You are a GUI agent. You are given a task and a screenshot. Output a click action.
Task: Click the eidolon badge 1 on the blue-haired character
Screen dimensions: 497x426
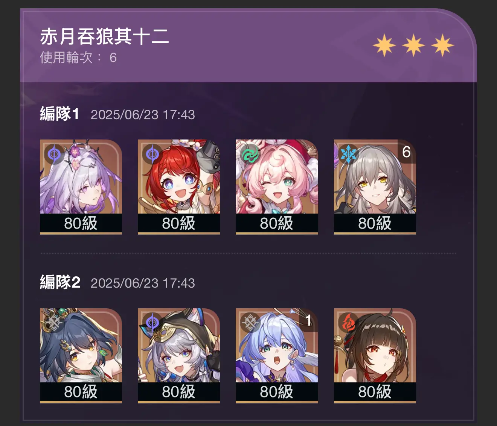pyautogui.click(x=309, y=320)
